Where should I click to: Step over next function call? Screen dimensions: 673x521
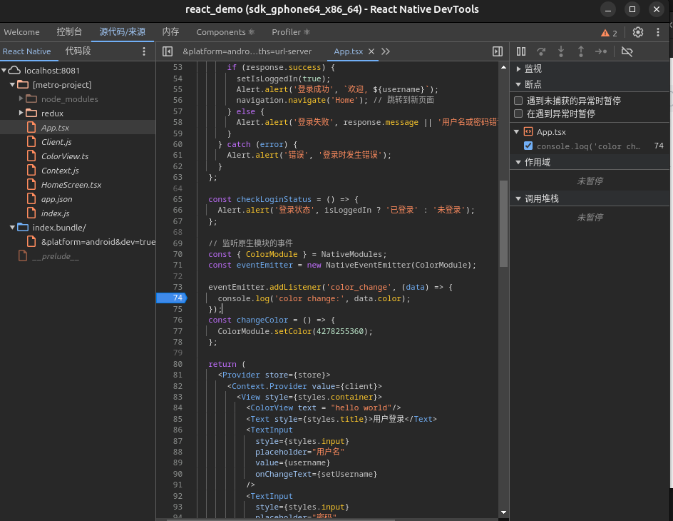pos(541,51)
